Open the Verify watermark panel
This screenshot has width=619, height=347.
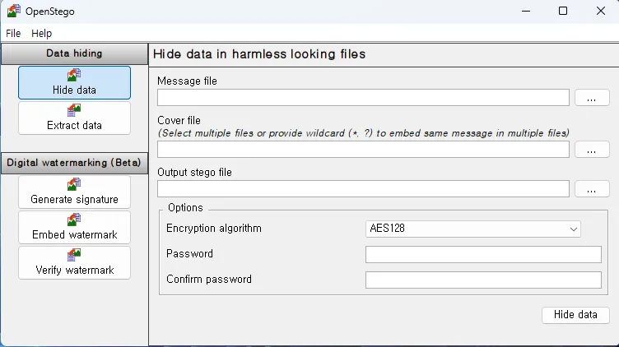coord(74,262)
